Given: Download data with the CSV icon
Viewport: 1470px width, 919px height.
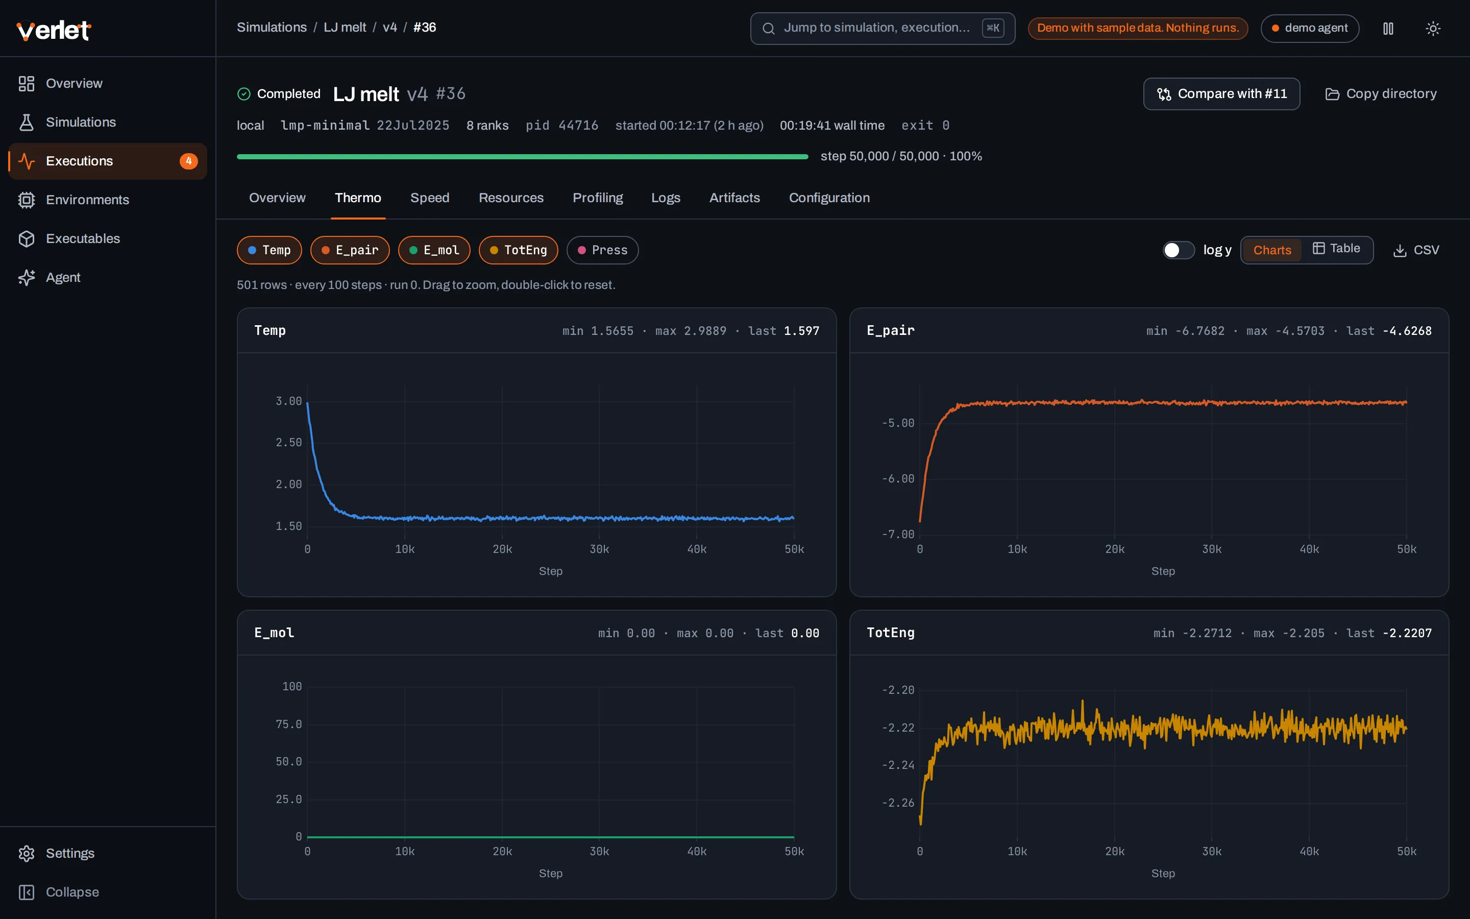Looking at the screenshot, I should pyautogui.click(x=1400, y=250).
